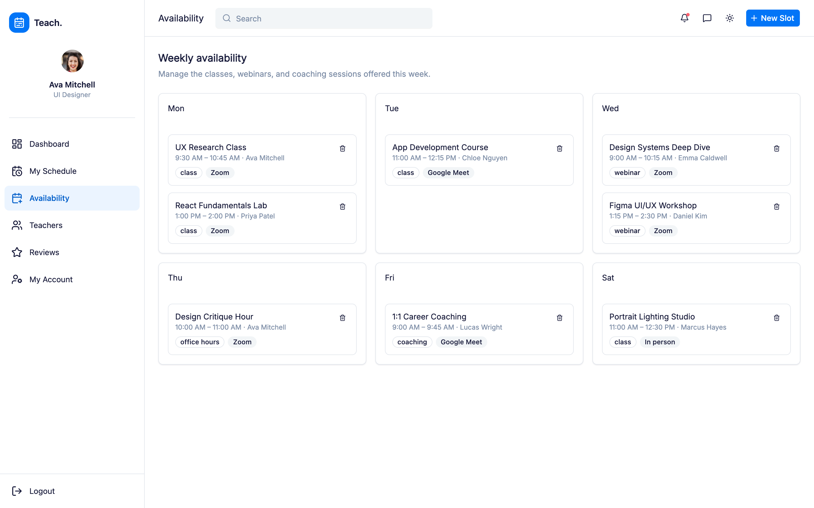Click the In person tag
The width and height of the screenshot is (814, 508).
pos(660,342)
